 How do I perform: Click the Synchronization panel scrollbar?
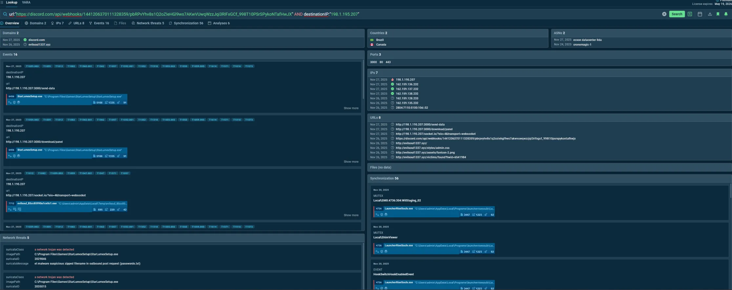(x=730, y=191)
